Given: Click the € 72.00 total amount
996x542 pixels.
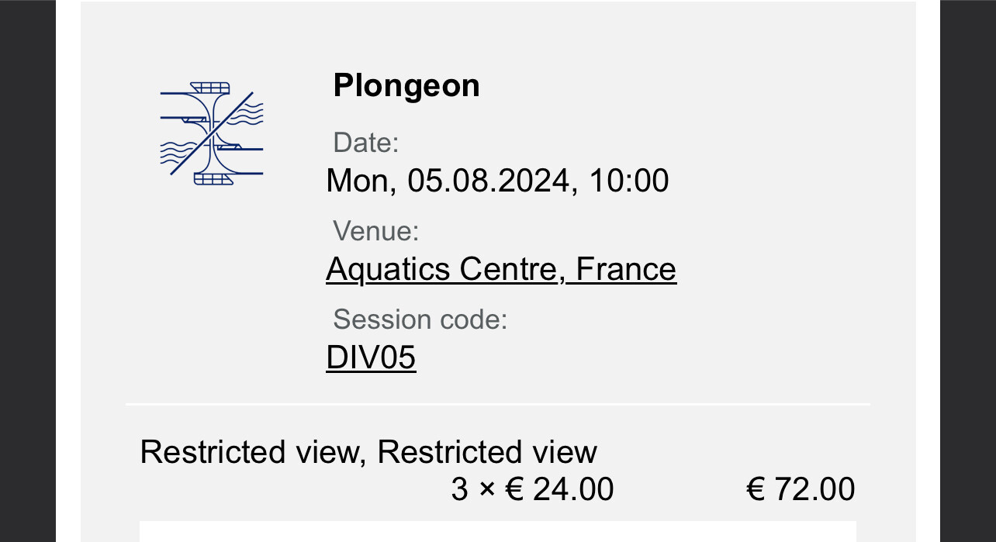Looking at the screenshot, I should (801, 489).
